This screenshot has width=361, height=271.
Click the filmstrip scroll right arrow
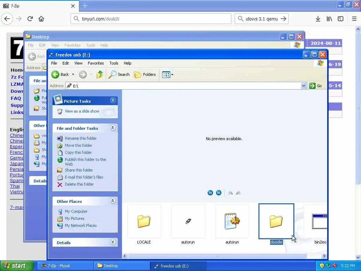[324, 256]
